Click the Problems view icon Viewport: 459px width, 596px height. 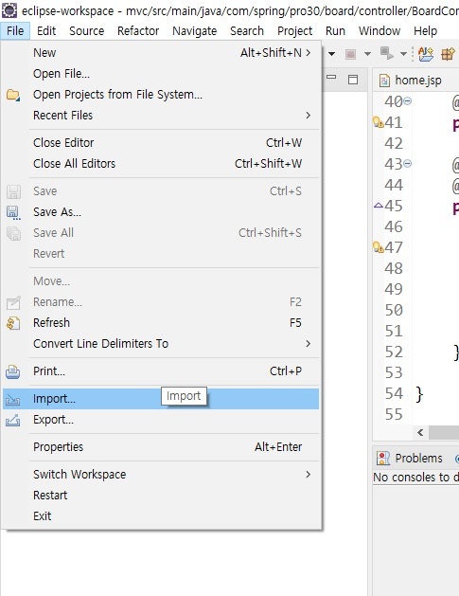pos(383,459)
